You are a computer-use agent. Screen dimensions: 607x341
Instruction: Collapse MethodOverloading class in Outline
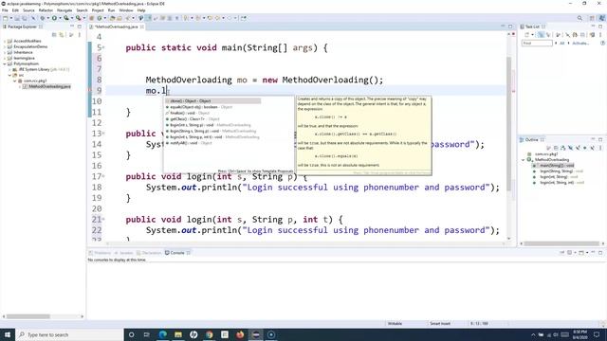(x=524, y=160)
